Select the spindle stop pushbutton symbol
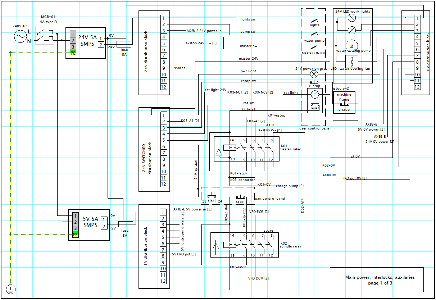 (x=240, y=197)
